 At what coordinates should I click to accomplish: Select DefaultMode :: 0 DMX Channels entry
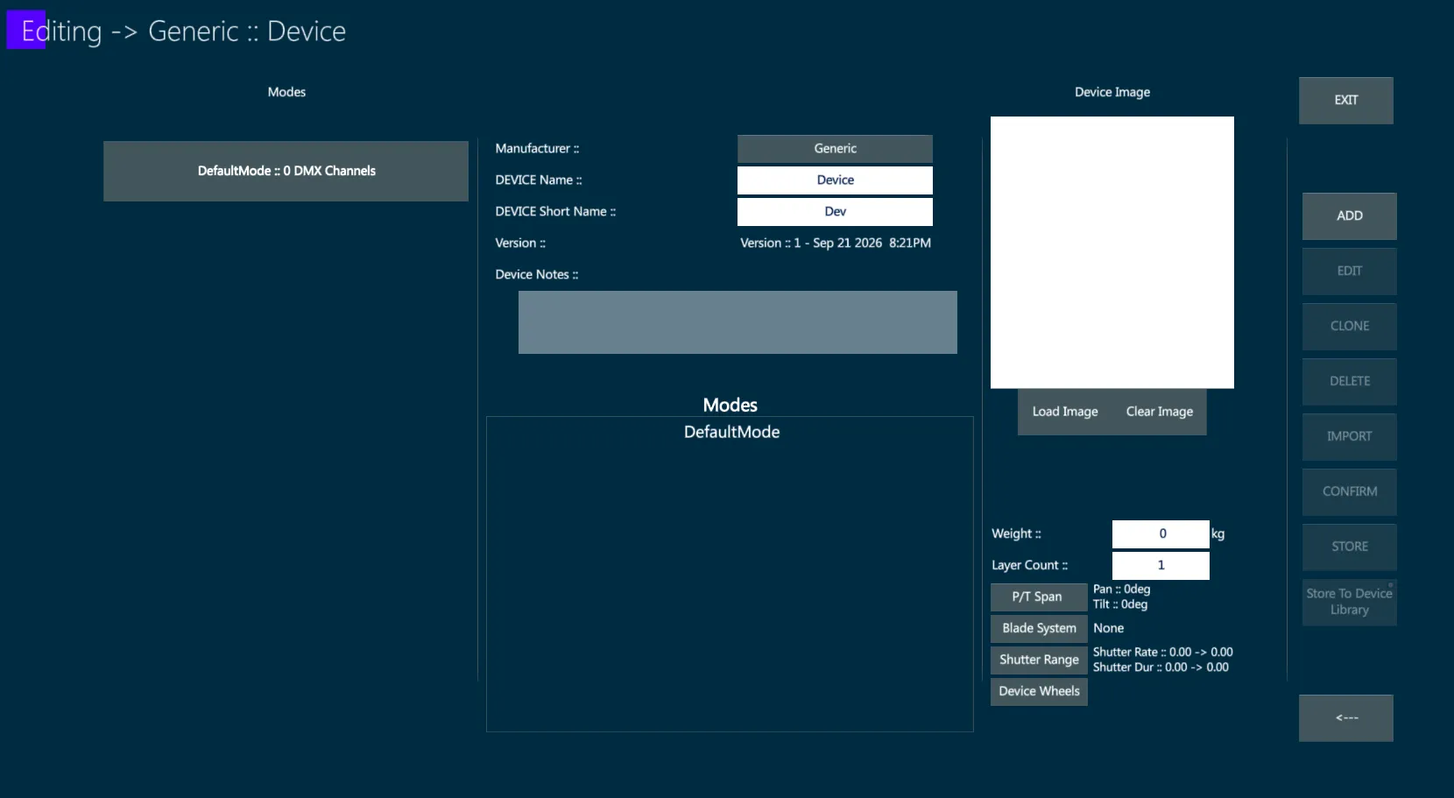286,171
